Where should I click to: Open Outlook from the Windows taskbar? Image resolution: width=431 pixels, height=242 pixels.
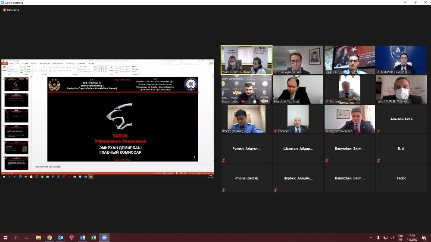[60, 237]
